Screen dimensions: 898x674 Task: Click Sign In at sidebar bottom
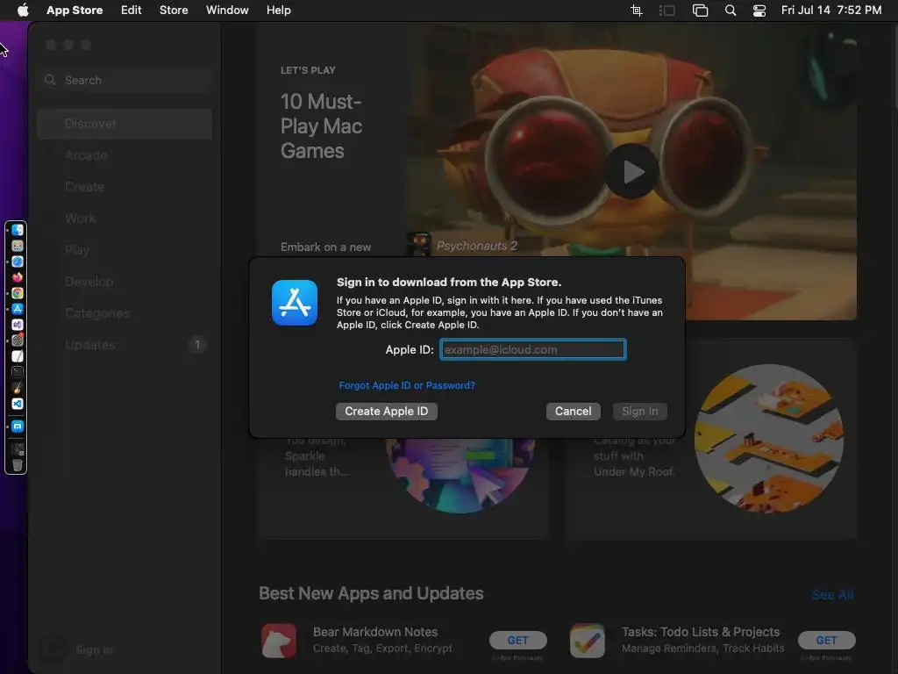click(x=94, y=650)
